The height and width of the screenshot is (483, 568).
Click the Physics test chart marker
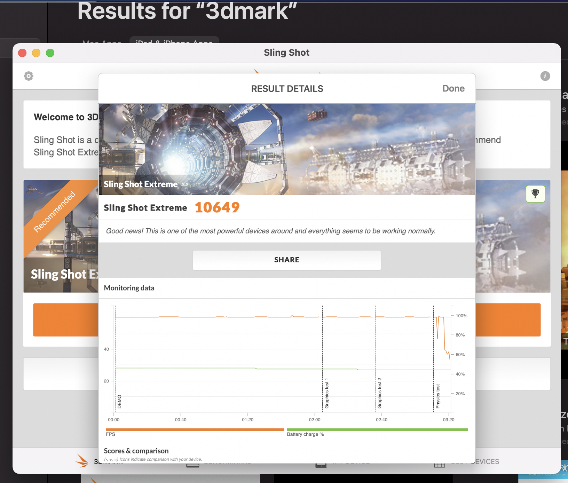click(437, 396)
